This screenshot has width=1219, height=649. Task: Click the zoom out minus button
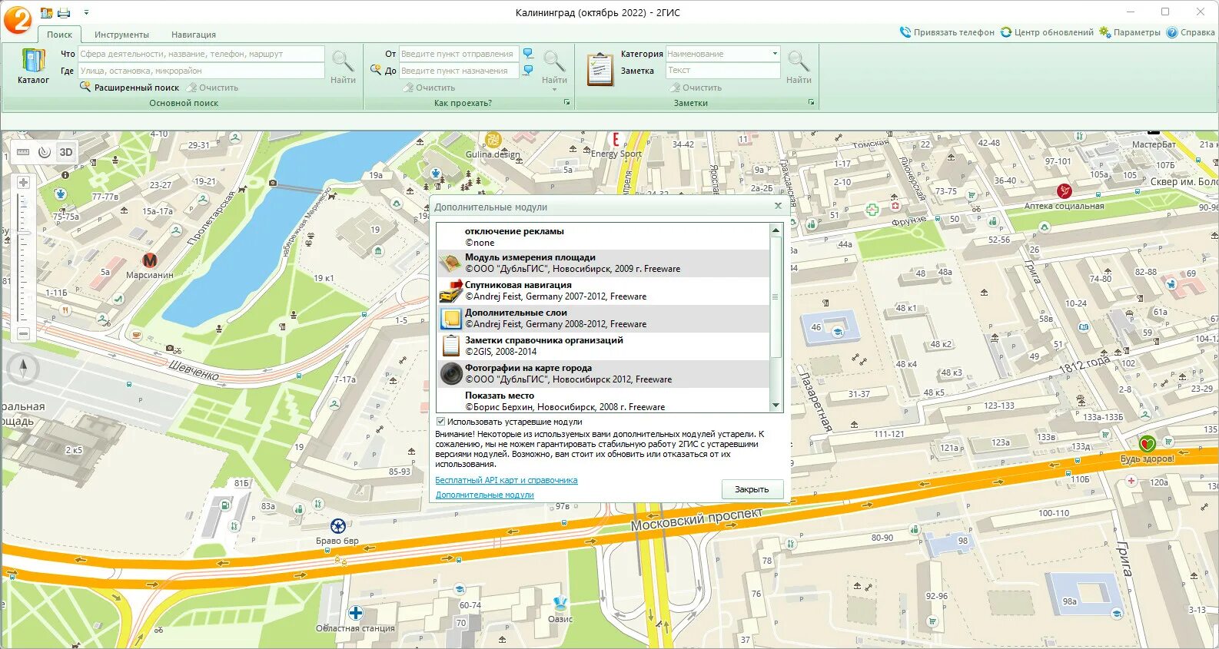[23, 333]
